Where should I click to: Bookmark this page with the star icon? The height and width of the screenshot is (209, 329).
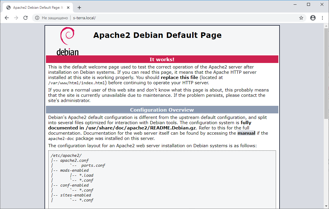(x=301, y=18)
